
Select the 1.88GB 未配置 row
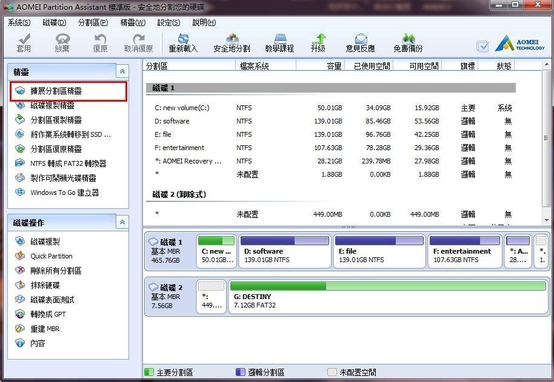(331, 174)
